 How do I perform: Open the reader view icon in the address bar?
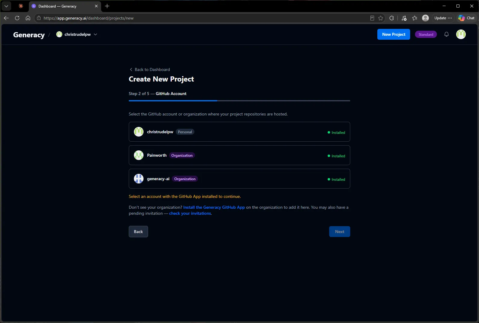click(x=372, y=18)
